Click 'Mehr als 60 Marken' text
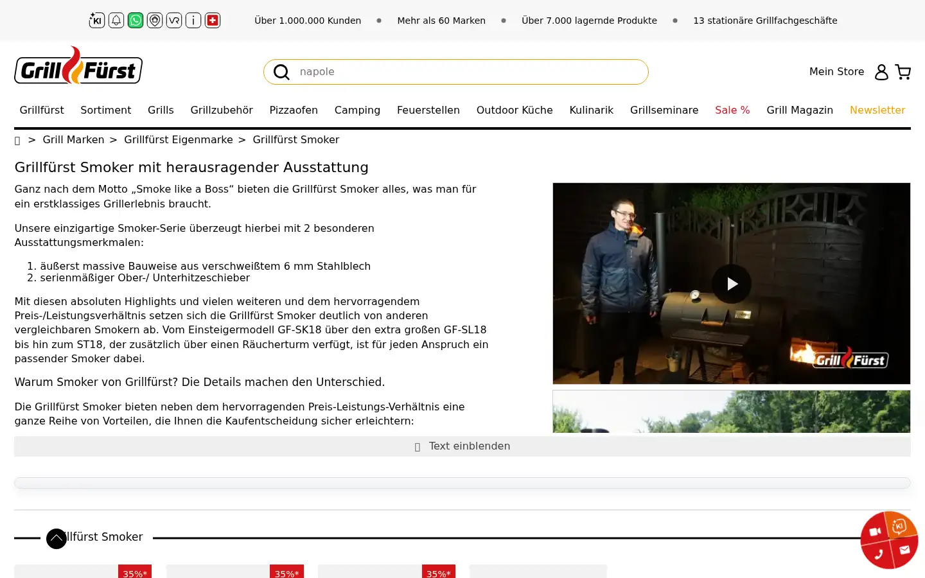The image size is (925, 578). click(x=441, y=21)
